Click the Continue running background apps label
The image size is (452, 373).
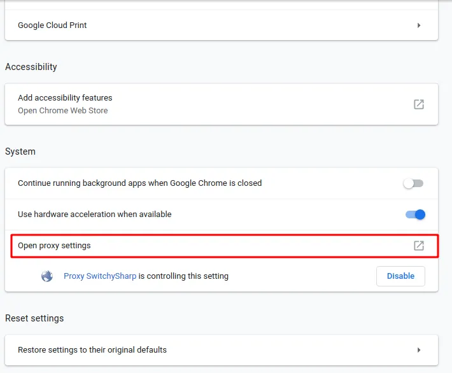pos(140,183)
